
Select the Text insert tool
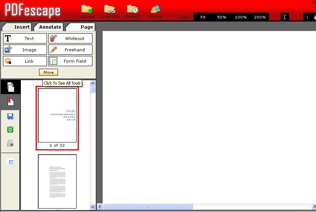25,39
